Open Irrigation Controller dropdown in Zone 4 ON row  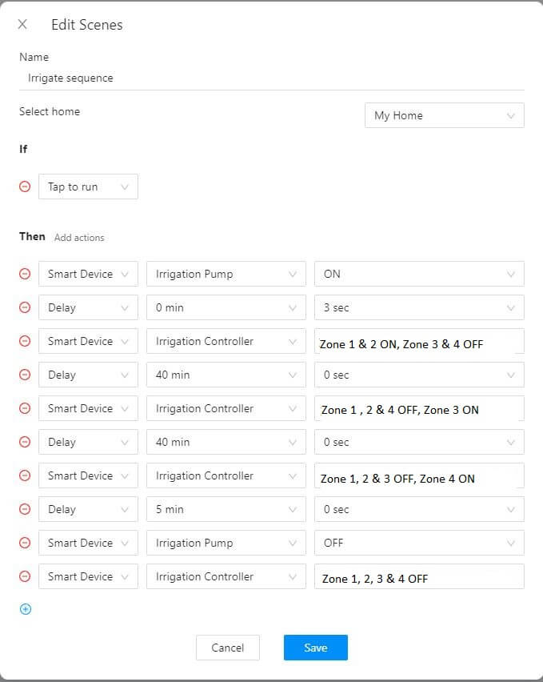point(226,475)
